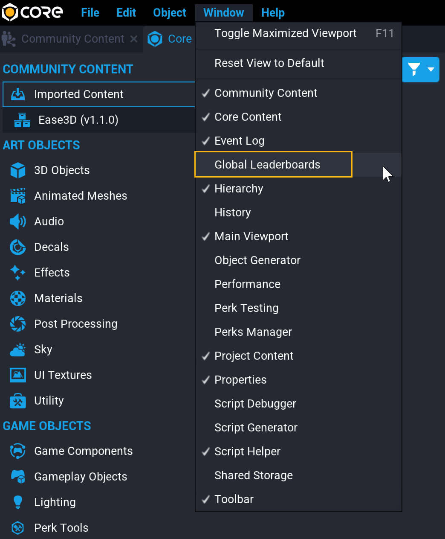Open the filter dropdown arrow

click(x=431, y=69)
